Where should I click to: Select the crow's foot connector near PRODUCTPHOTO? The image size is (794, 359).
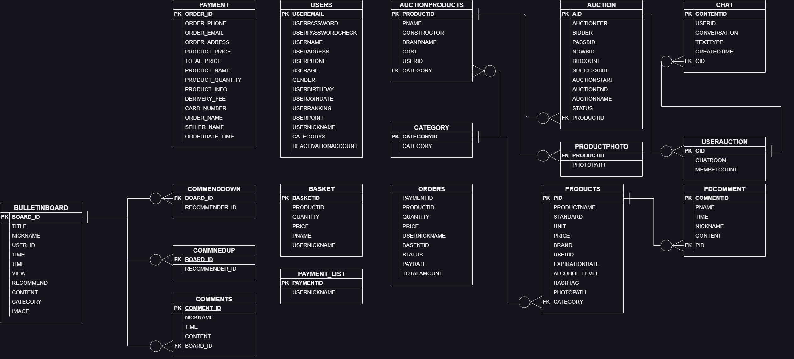543,155
